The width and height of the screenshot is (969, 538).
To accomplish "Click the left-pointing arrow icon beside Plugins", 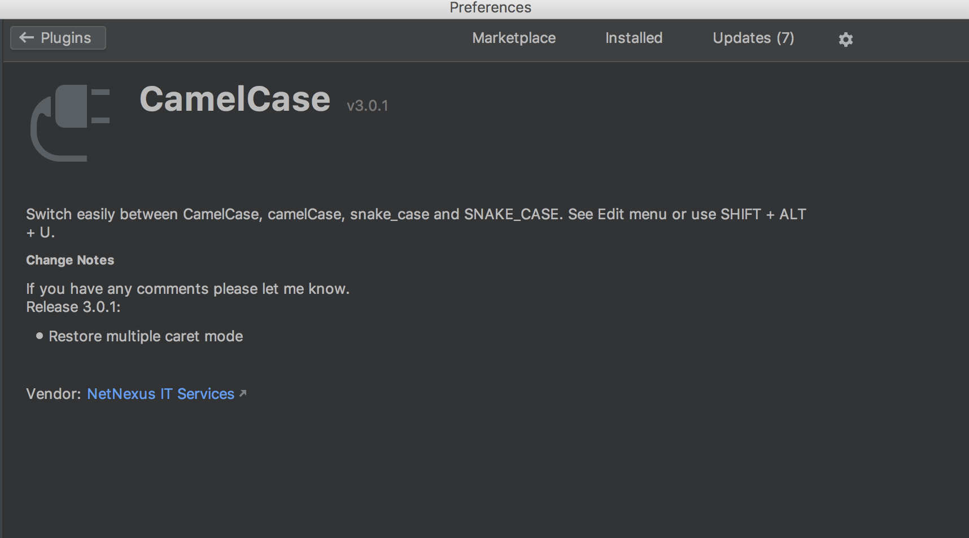I will point(26,37).
